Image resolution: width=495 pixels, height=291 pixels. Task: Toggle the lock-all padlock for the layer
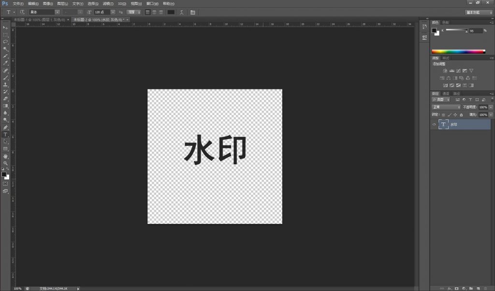(461, 115)
